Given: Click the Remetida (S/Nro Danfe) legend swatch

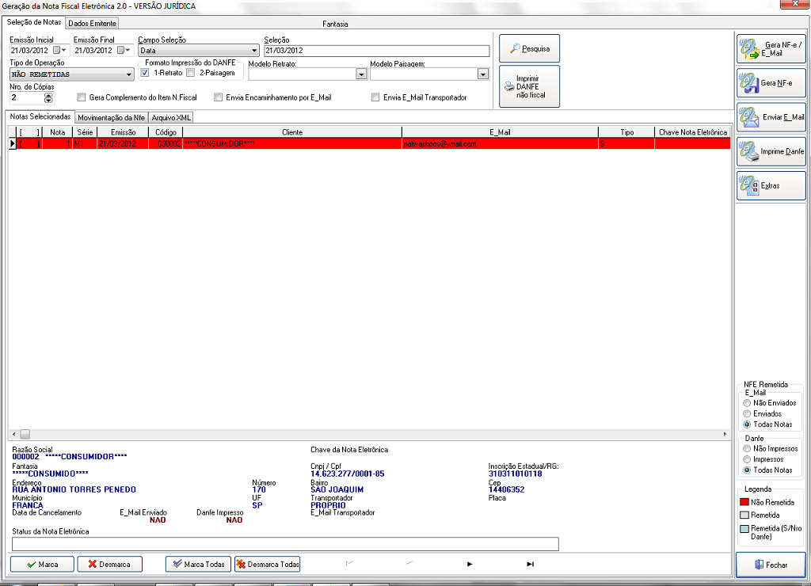Looking at the screenshot, I should click(744, 529).
